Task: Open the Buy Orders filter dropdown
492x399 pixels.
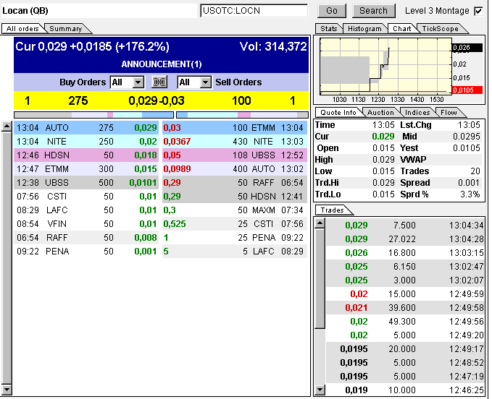Action: point(137,82)
